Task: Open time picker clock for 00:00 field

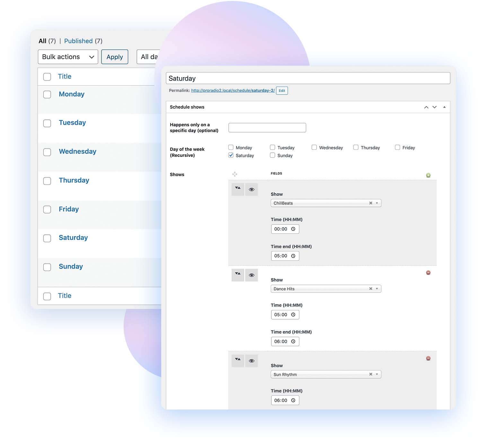Action: (x=293, y=229)
